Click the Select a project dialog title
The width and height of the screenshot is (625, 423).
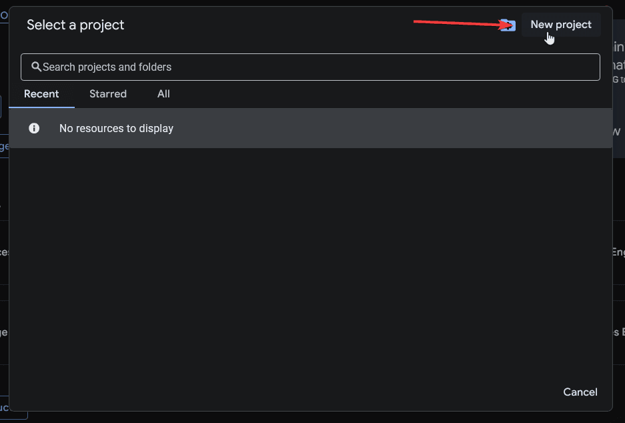75,25
